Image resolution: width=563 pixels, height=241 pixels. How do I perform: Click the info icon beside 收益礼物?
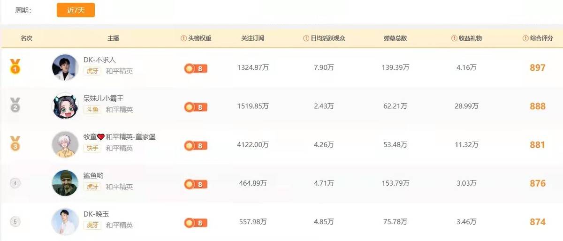point(454,38)
